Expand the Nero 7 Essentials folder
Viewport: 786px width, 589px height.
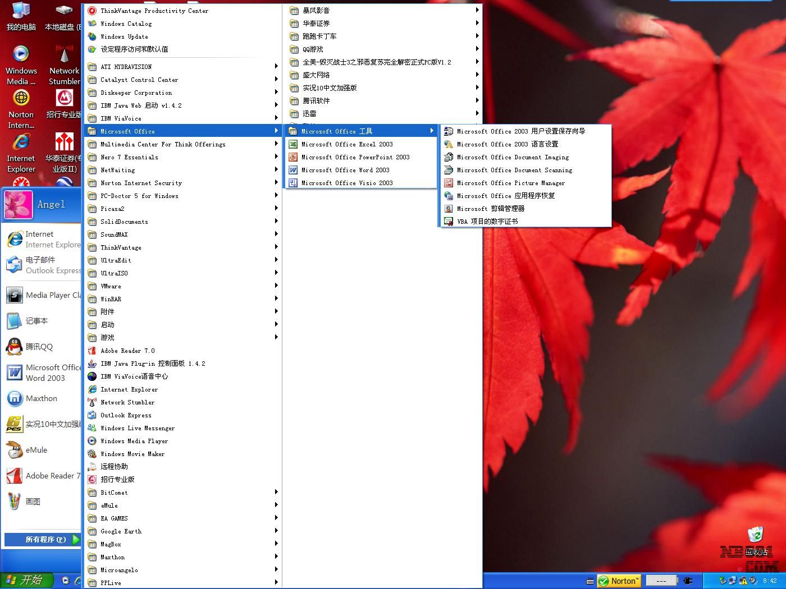click(129, 157)
